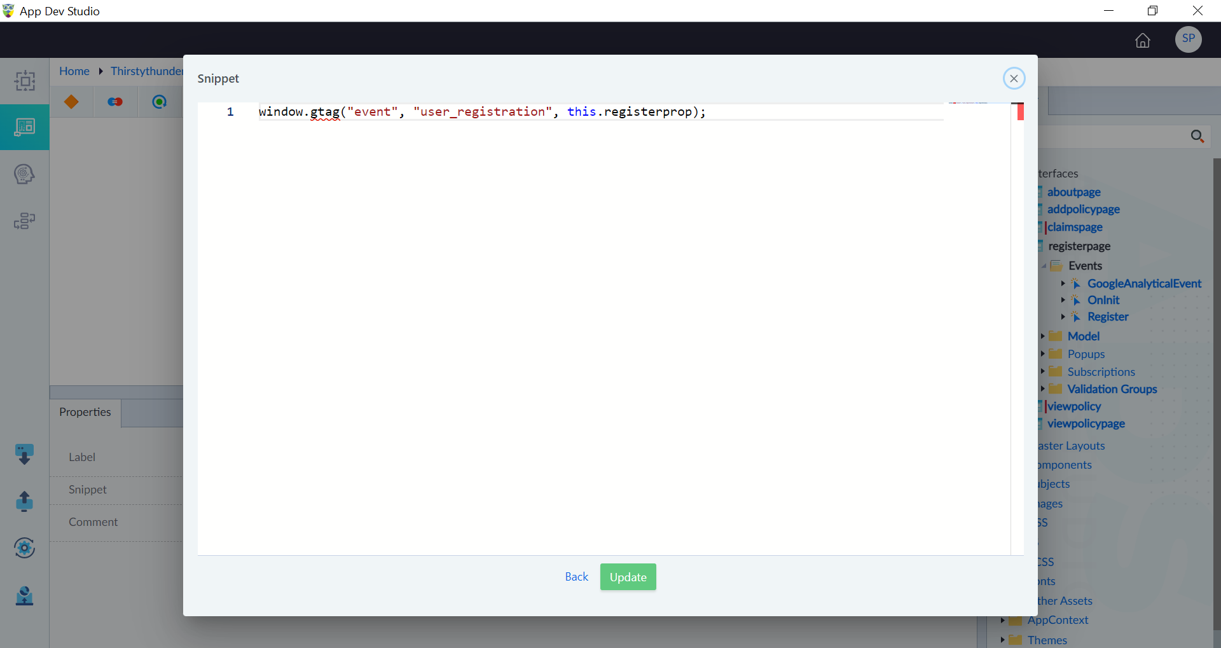Open aboutpage in the interfaces tree
Image resolution: width=1221 pixels, height=648 pixels.
pyautogui.click(x=1073, y=192)
